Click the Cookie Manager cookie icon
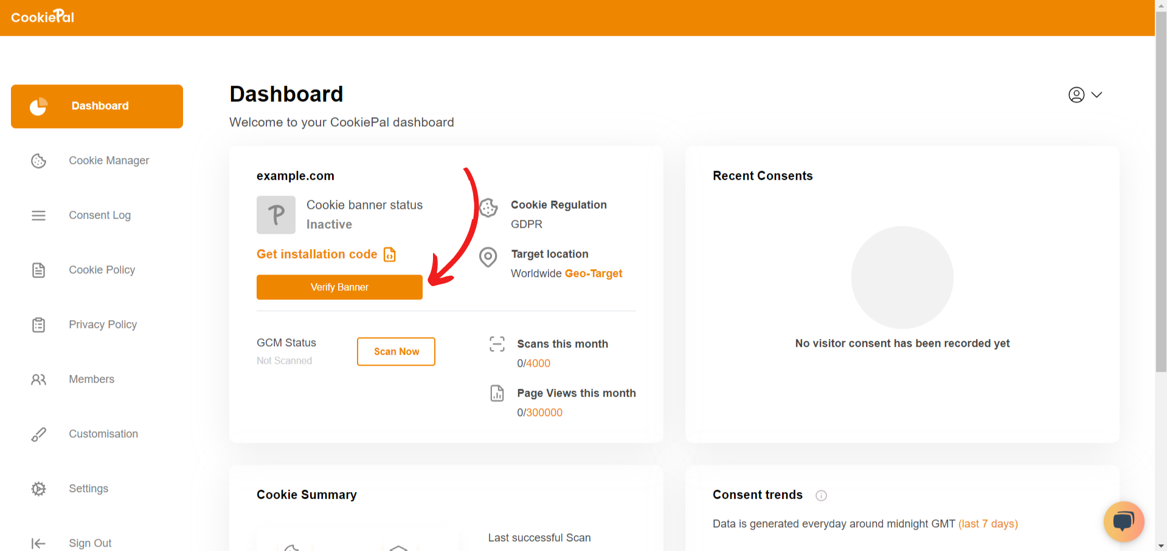 [x=38, y=160]
